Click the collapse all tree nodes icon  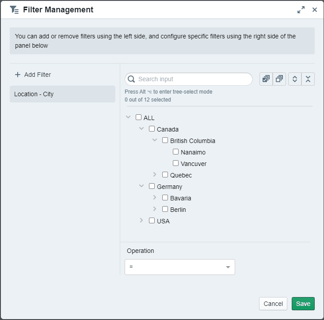pyautogui.click(x=308, y=79)
